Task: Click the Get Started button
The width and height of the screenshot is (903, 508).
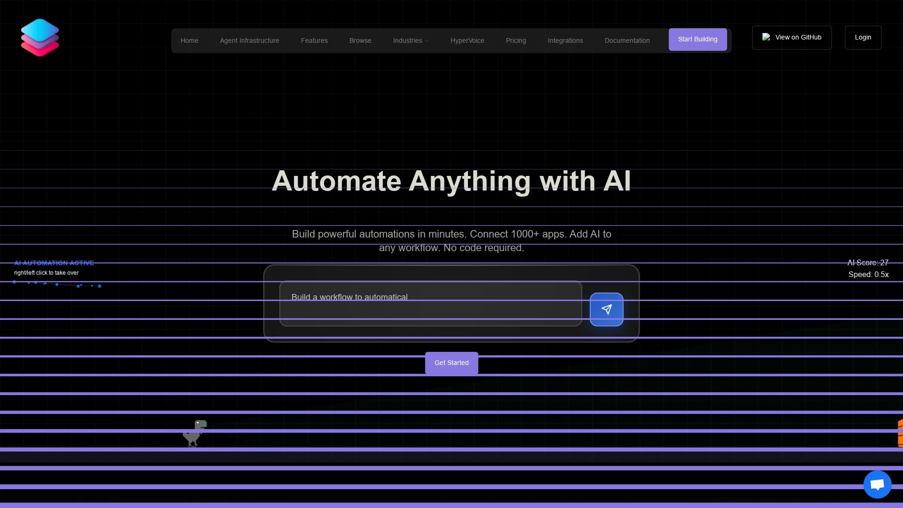Action: (451, 363)
